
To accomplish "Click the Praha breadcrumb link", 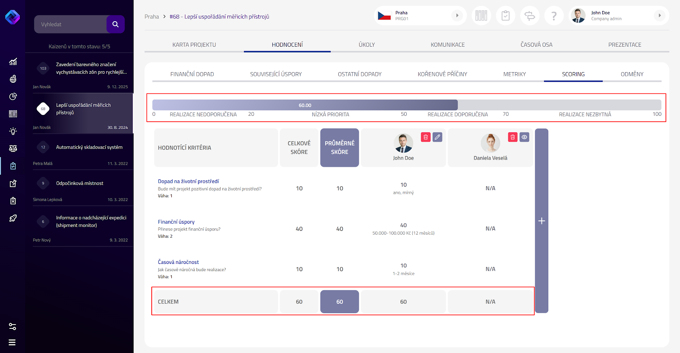I will tap(152, 17).
